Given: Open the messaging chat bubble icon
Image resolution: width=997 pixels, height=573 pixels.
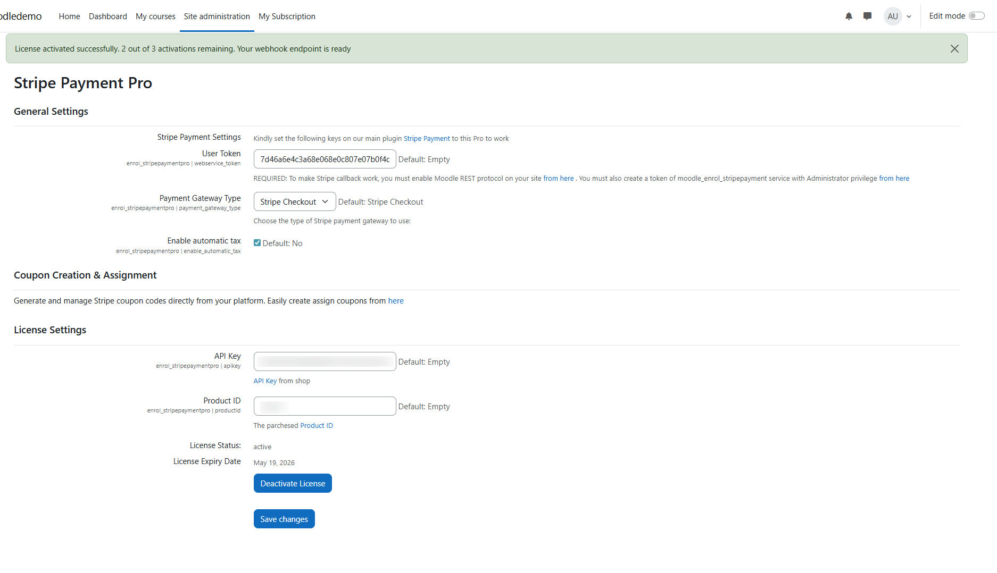Looking at the screenshot, I should (x=867, y=16).
